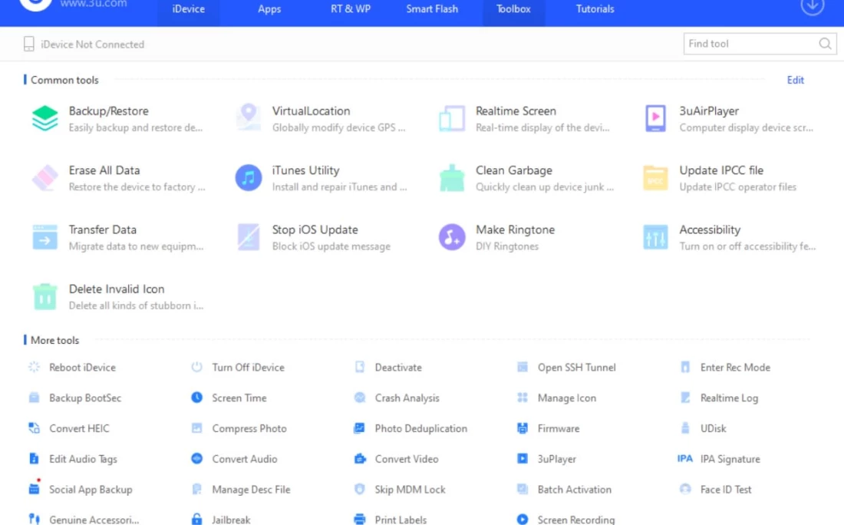Click inside the Find tool search field

pos(750,44)
